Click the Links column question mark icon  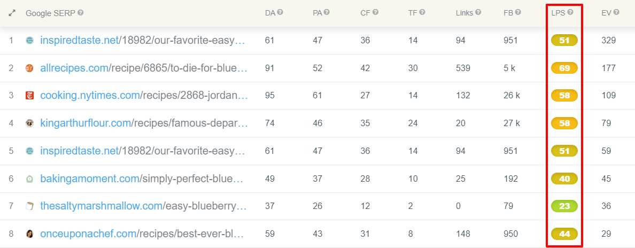[478, 12]
